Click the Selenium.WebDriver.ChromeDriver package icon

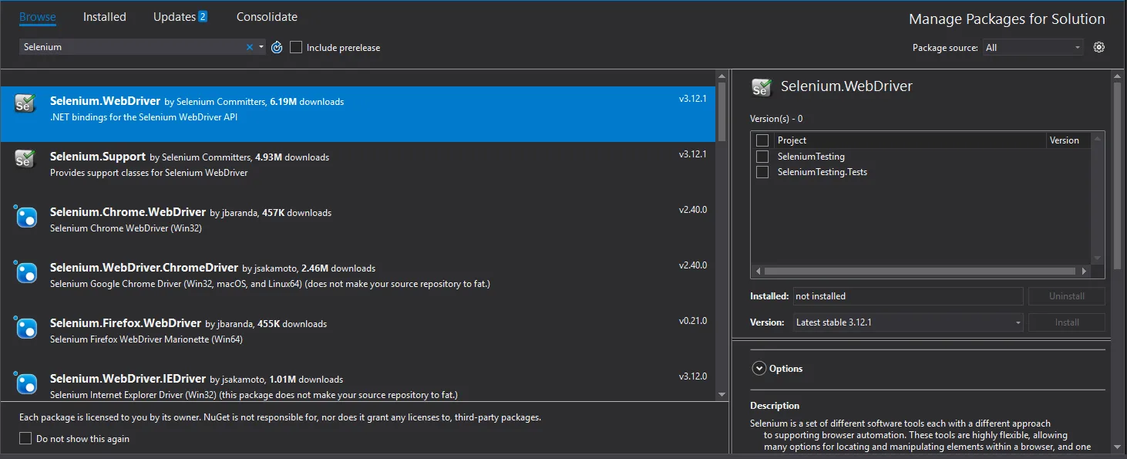pyautogui.click(x=25, y=272)
